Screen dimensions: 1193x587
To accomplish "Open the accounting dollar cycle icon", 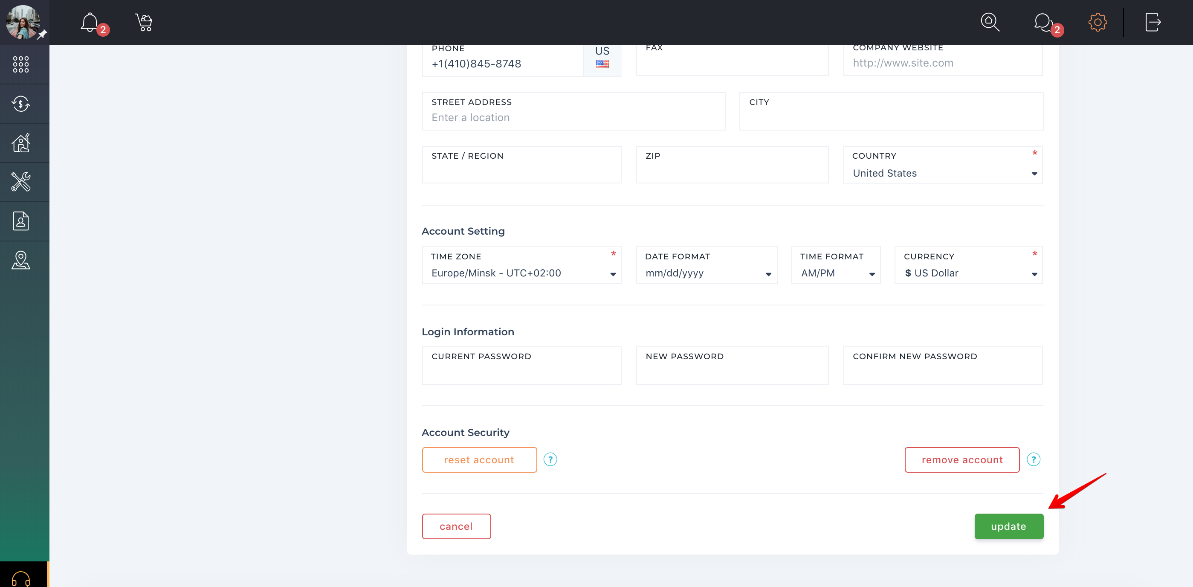I will 21,104.
